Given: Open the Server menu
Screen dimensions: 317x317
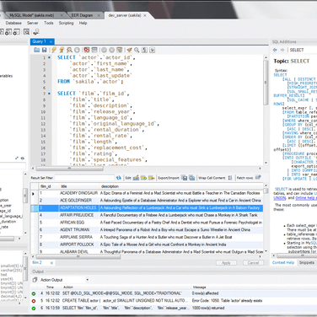Looking at the screenshot, I should (x=33, y=23).
